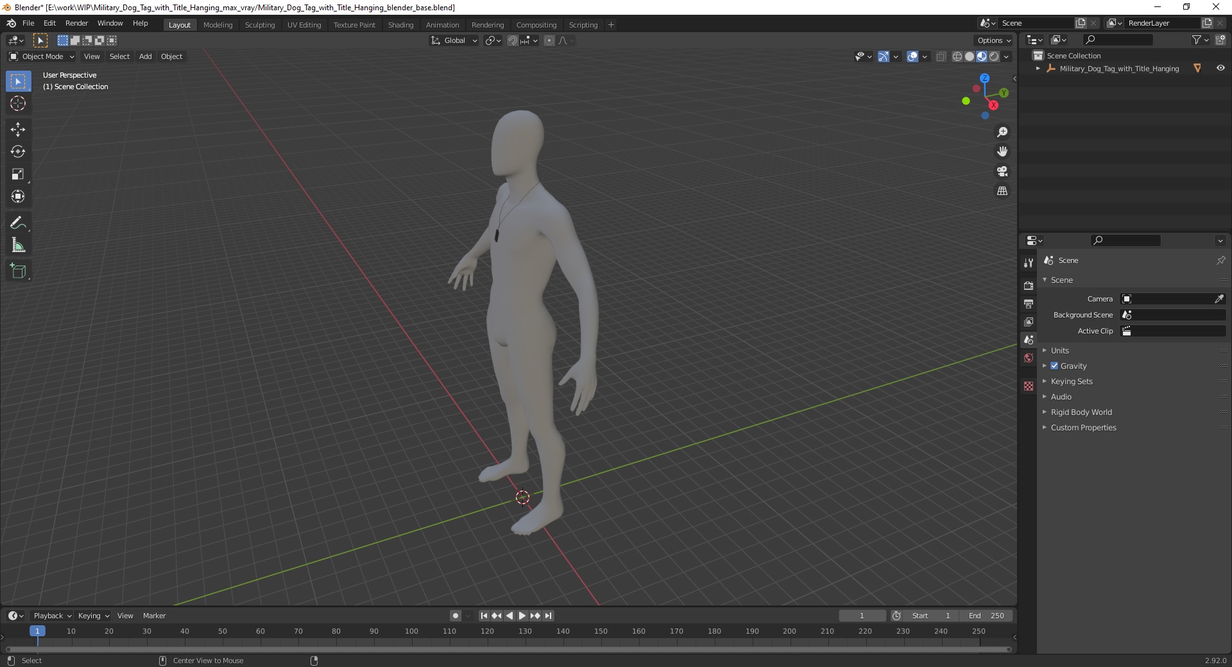Open the Keying dropdown in timeline
This screenshot has width=1232, height=667.
pos(93,616)
